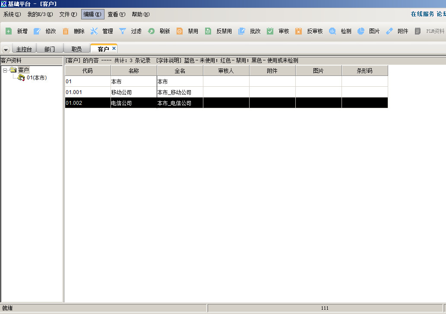This screenshot has width=446, height=314.
Task: Switch to the 部门 tab
Action: click(50, 49)
